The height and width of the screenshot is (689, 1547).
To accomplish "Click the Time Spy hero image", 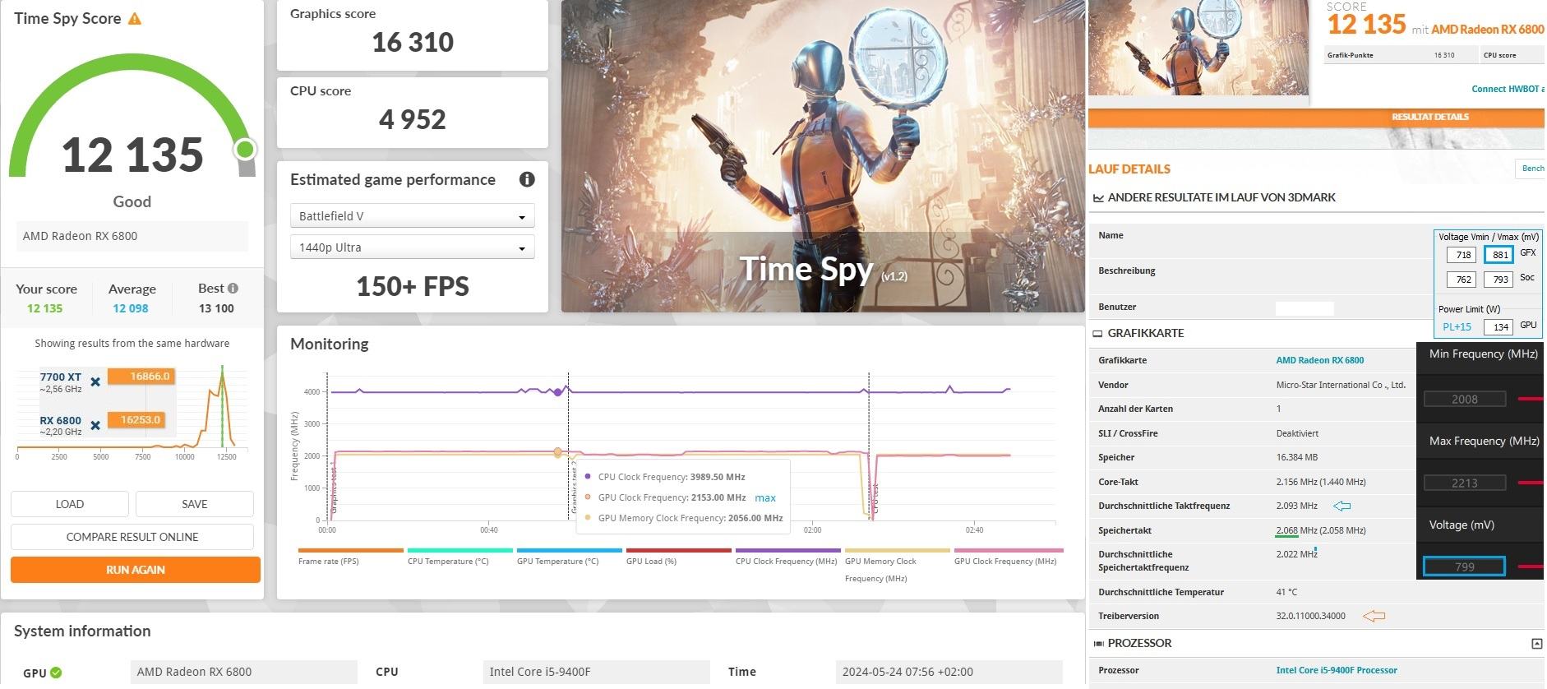I will click(823, 156).
